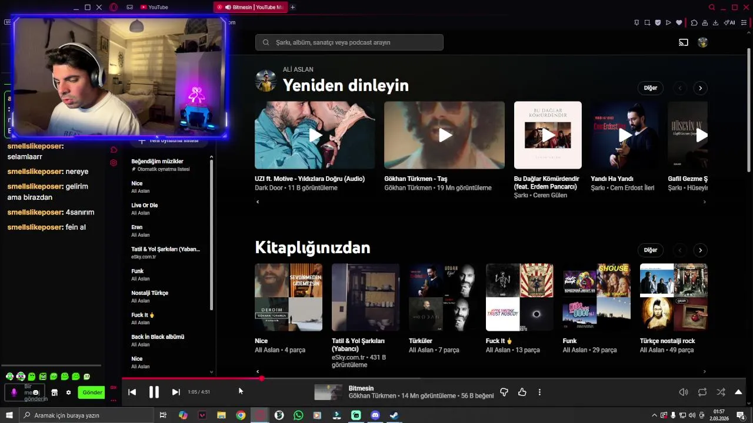
Task: Switch to the Bitmesin YouTube Music tab
Action: point(250,7)
